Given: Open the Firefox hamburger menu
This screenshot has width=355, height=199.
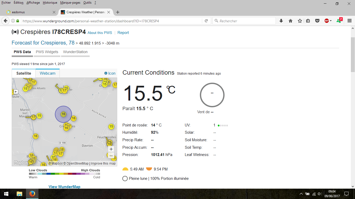Looking at the screenshot, I should pos(350,21).
